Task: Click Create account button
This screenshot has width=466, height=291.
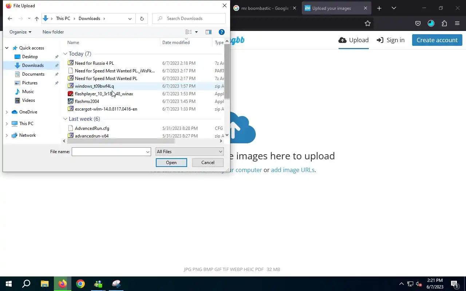Action: pyautogui.click(x=437, y=40)
